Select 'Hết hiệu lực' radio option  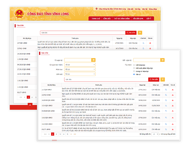pyautogui.click(x=134, y=65)
